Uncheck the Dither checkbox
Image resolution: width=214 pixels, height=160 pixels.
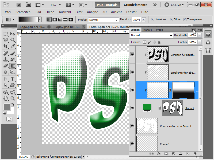click(x=171, y=19)
